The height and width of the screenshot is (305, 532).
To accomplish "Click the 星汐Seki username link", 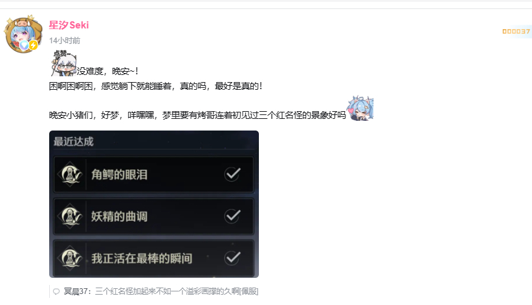I will 69,25.
